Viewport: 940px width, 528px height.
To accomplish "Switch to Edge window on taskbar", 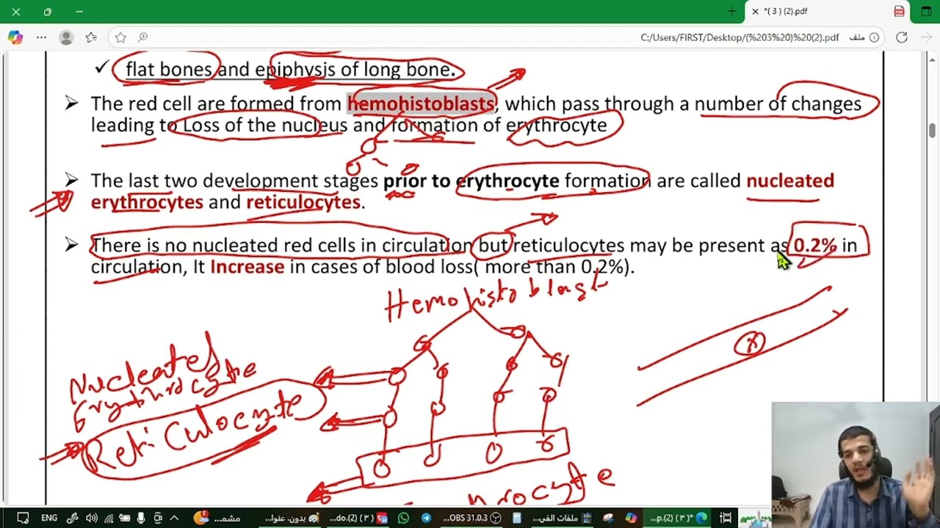I will pyautogui.click(x=679, y=518).
